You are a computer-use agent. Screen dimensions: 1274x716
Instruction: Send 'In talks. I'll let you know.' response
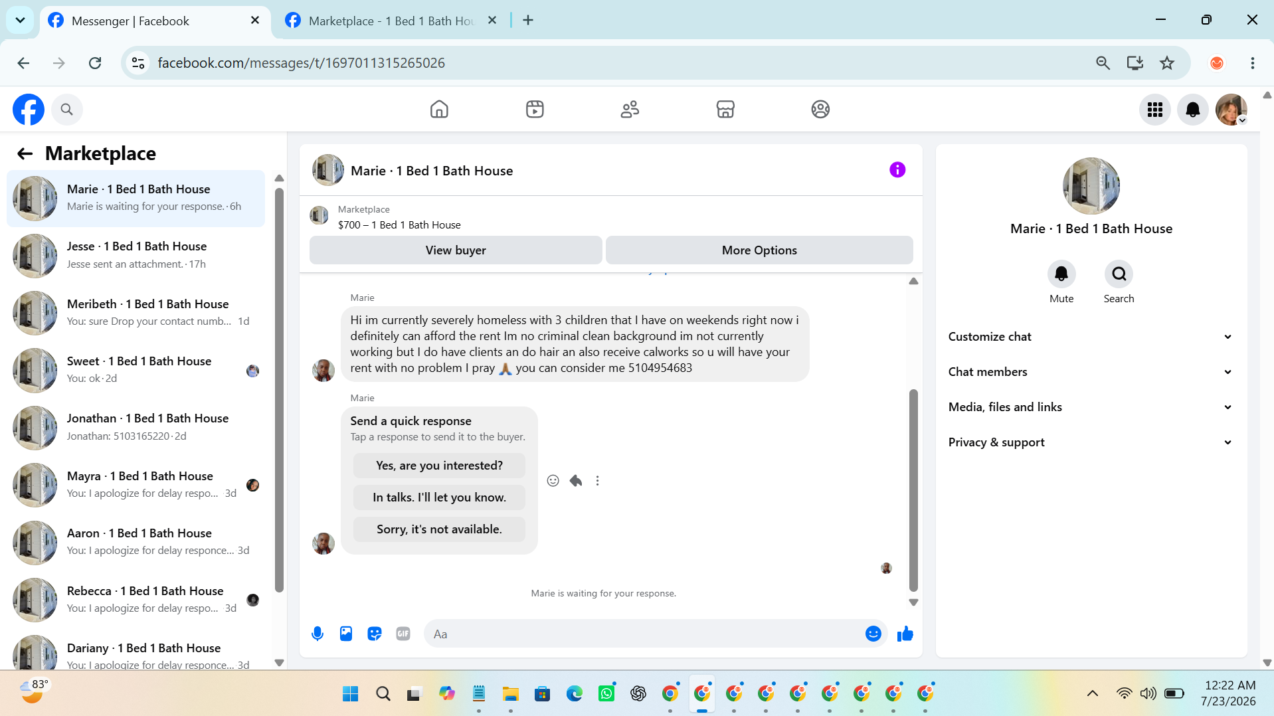(439, 497)
